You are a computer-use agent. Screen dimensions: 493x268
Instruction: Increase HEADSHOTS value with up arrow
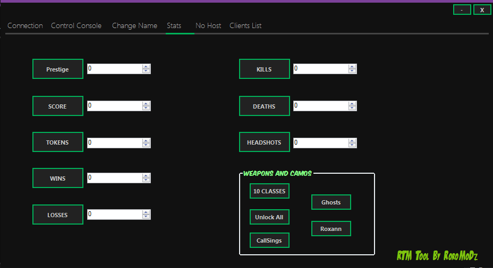pyautogui.click(x=352, y=141)
